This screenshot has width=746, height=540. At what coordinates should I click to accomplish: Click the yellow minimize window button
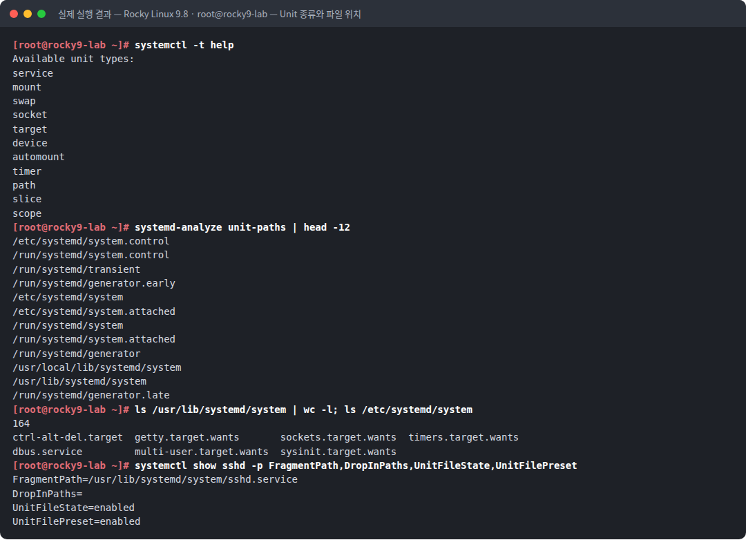tap(28, 14)
